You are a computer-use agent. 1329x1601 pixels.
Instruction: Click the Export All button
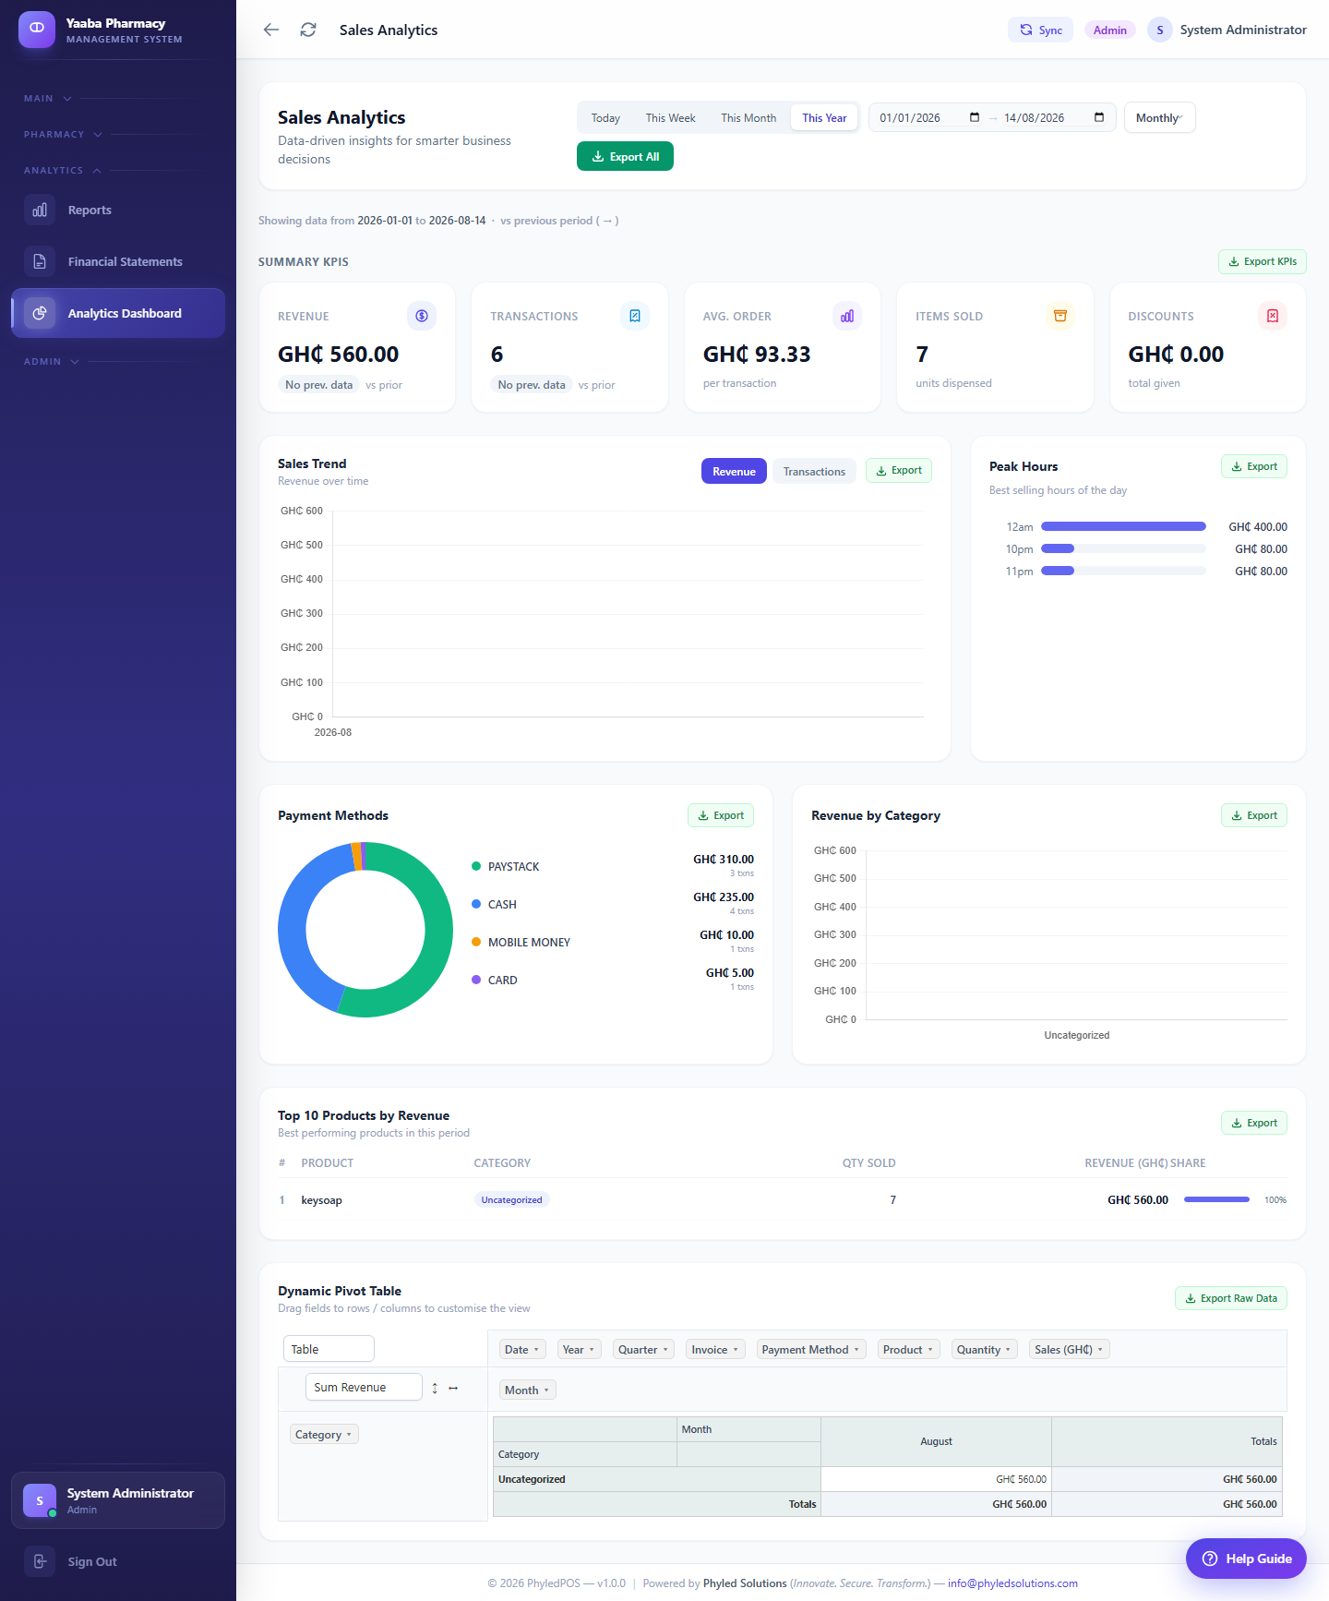625,156
